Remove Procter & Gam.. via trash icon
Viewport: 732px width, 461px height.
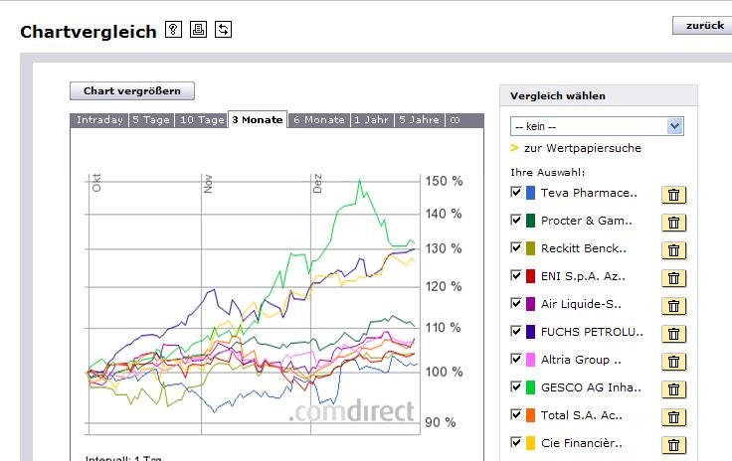tap(673, 222)
